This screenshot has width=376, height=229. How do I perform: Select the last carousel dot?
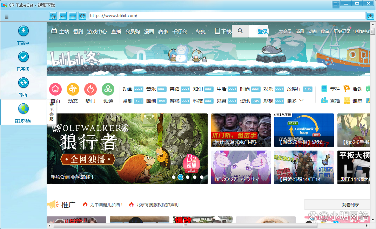202,177
